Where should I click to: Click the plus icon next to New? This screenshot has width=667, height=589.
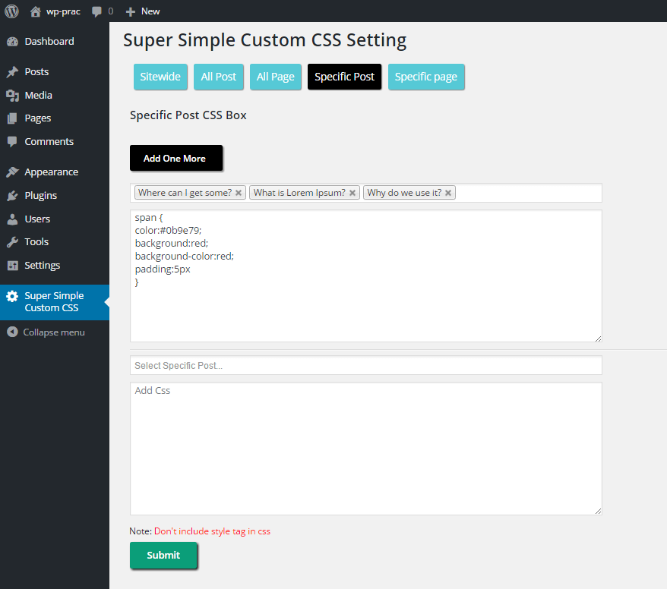pyautogui.click(x=131, y=11)
